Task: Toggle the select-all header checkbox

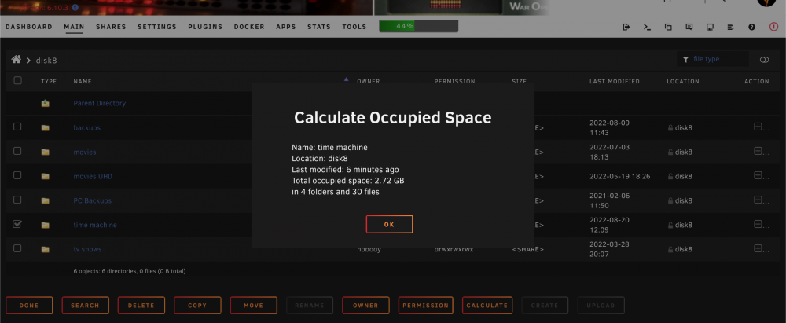Action: tap(17, 80)
